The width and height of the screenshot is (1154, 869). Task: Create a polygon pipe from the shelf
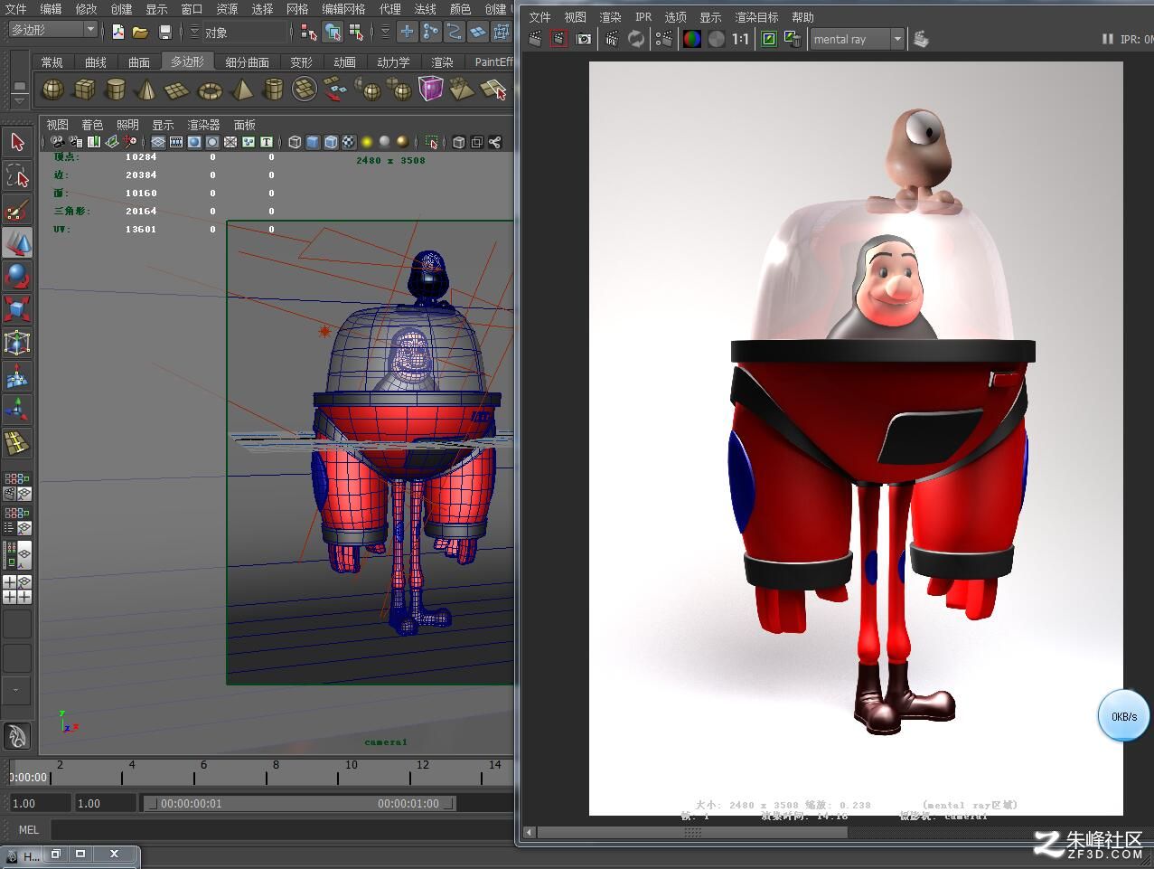pos(273,90)
